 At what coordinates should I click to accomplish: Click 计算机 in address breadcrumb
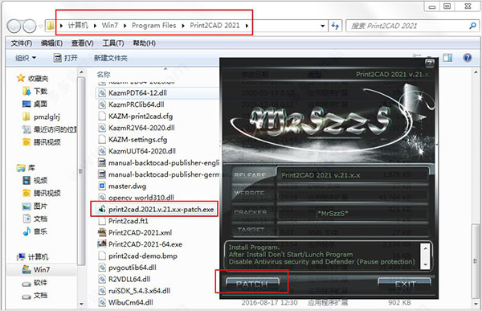(x=78, y=25)
